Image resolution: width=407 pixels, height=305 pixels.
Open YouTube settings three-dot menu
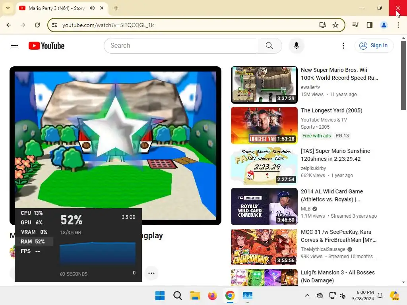(x=343, y=46)
